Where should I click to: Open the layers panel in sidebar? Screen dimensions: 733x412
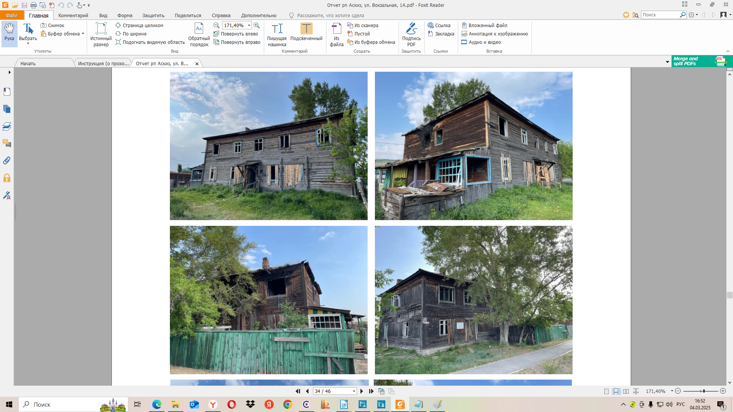tap(7, 126)
